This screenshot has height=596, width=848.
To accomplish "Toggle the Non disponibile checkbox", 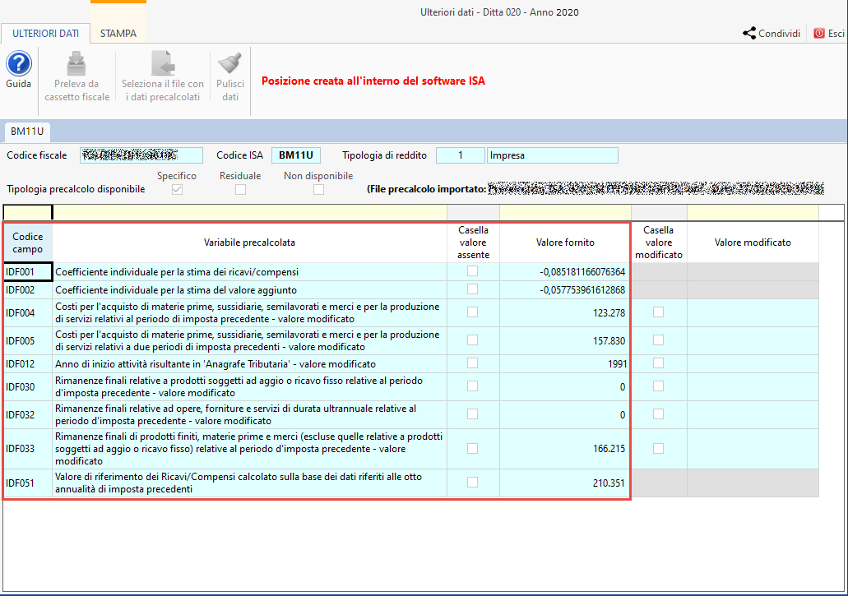I will [318, 190].
